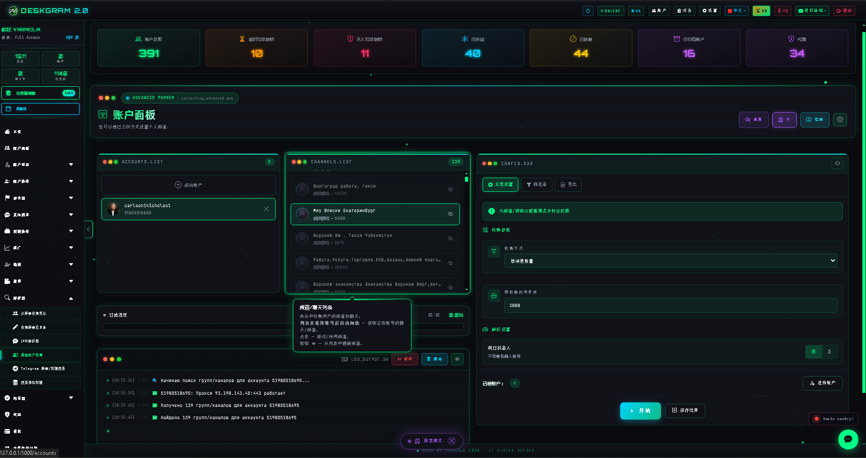Click the 选择账户 select accounts button

823,383
